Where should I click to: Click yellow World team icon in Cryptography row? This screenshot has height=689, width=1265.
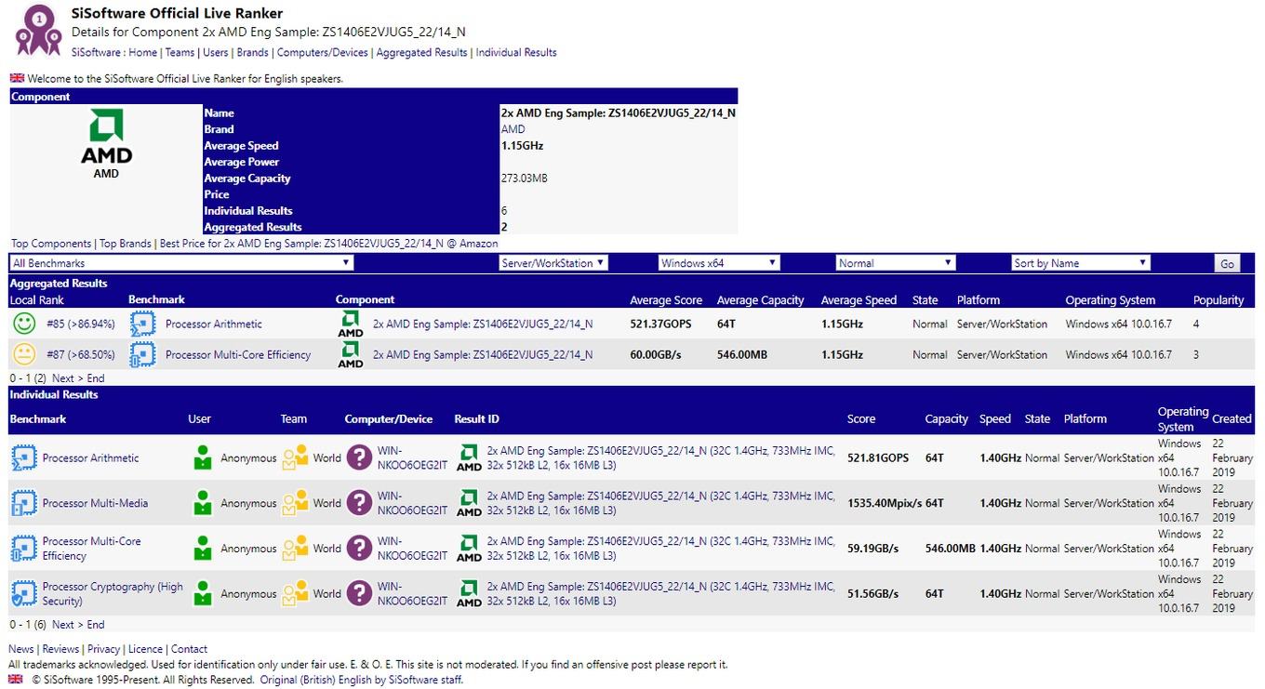tap(295, 593)
